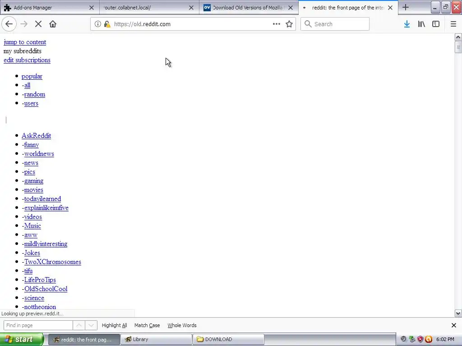Open the random subreddit link
This screenshot has height=346, width=462.
[x=34, y=95]
